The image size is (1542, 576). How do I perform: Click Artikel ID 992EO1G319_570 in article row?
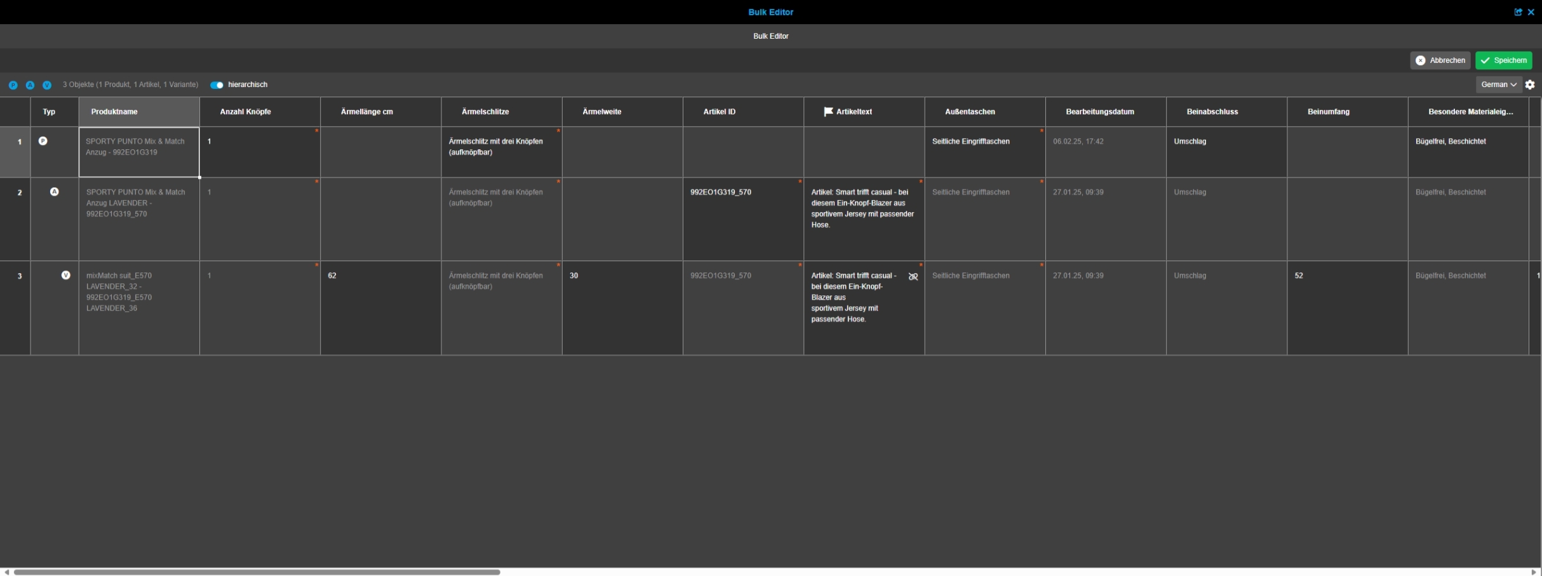pyautogui.click(x=744, y=219)
